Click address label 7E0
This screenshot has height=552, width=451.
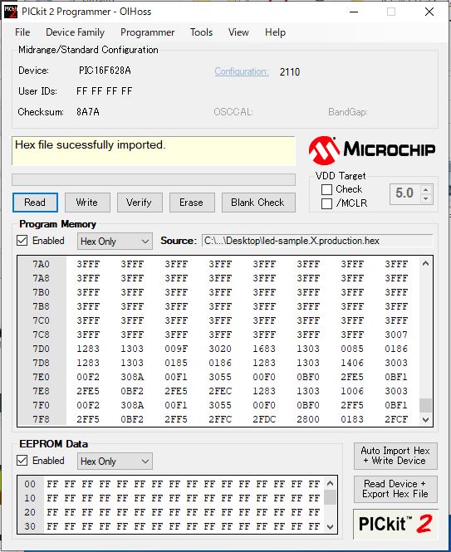(42, 377)
